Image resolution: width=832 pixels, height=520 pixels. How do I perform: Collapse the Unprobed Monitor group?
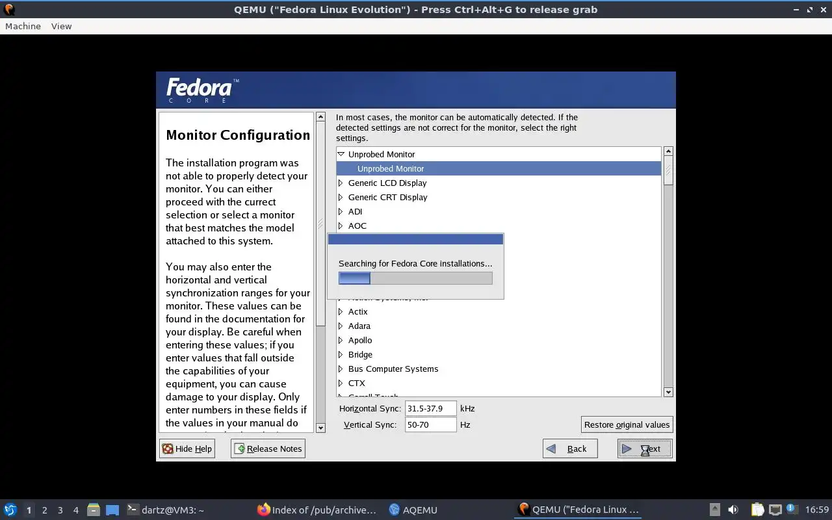[341, 154]
